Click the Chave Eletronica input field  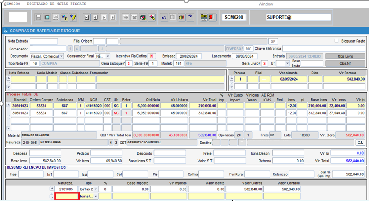324,49
